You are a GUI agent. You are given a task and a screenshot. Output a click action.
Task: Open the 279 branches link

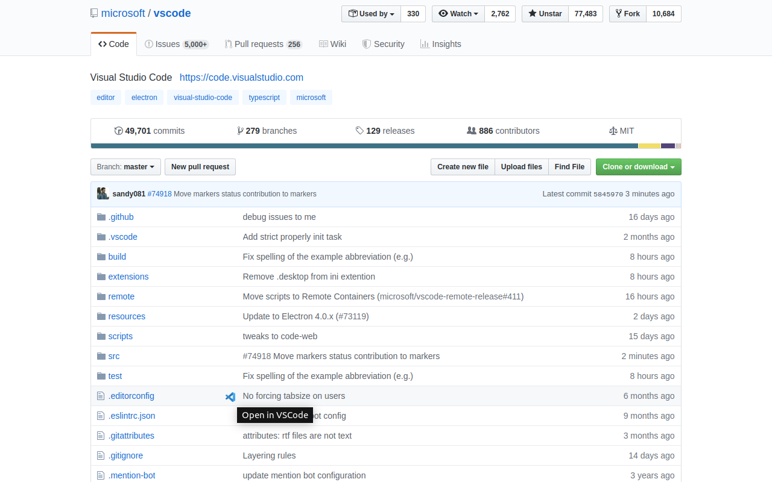[267, 131]
